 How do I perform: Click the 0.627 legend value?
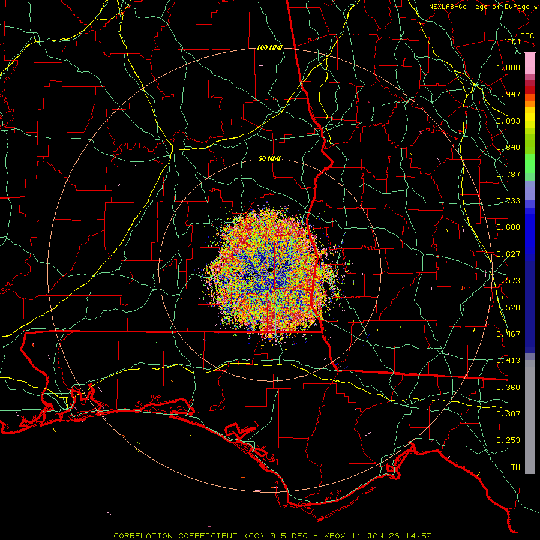(508, 254)
